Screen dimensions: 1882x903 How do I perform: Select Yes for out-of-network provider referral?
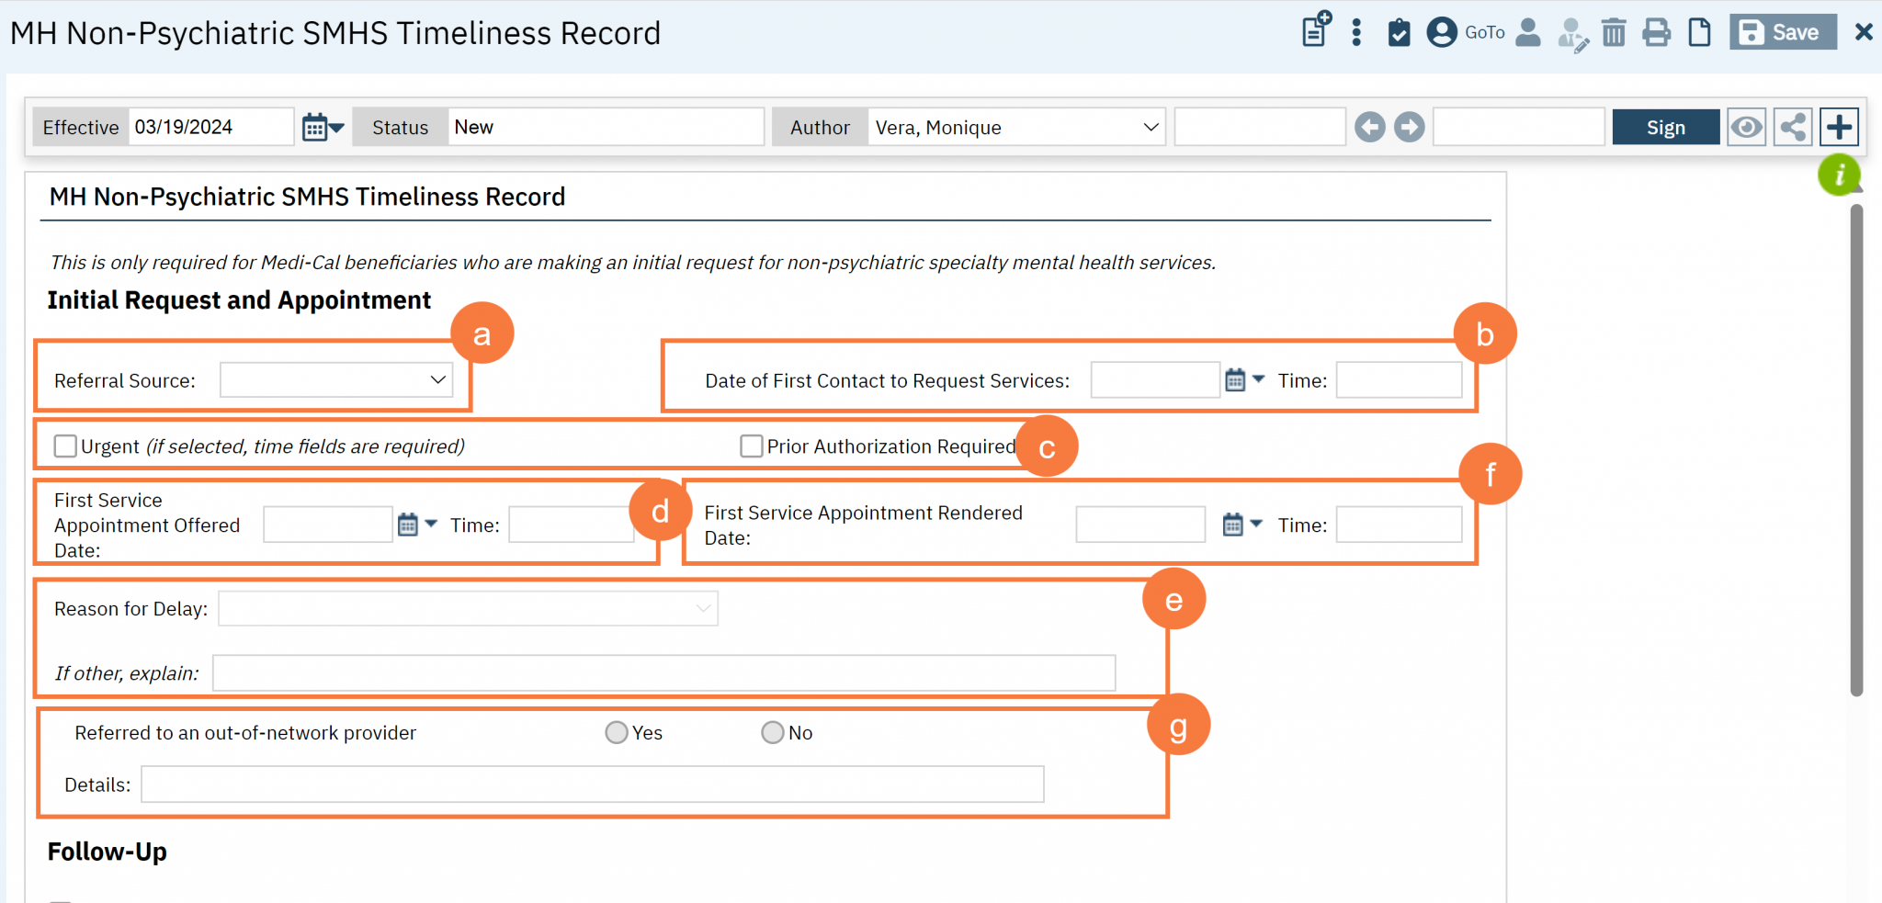(x=616, y=732)
